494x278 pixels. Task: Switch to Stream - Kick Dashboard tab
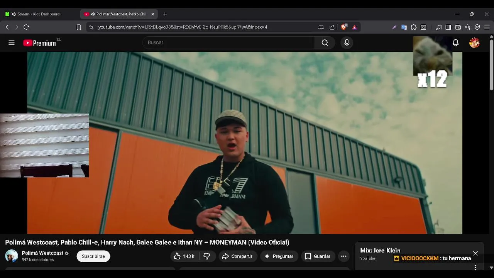point(39,14)
